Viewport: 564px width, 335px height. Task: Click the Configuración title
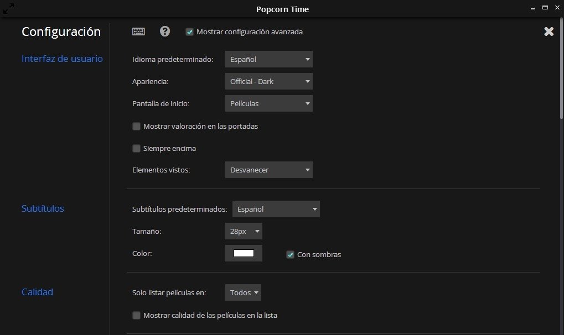click(x=61, y=32)
